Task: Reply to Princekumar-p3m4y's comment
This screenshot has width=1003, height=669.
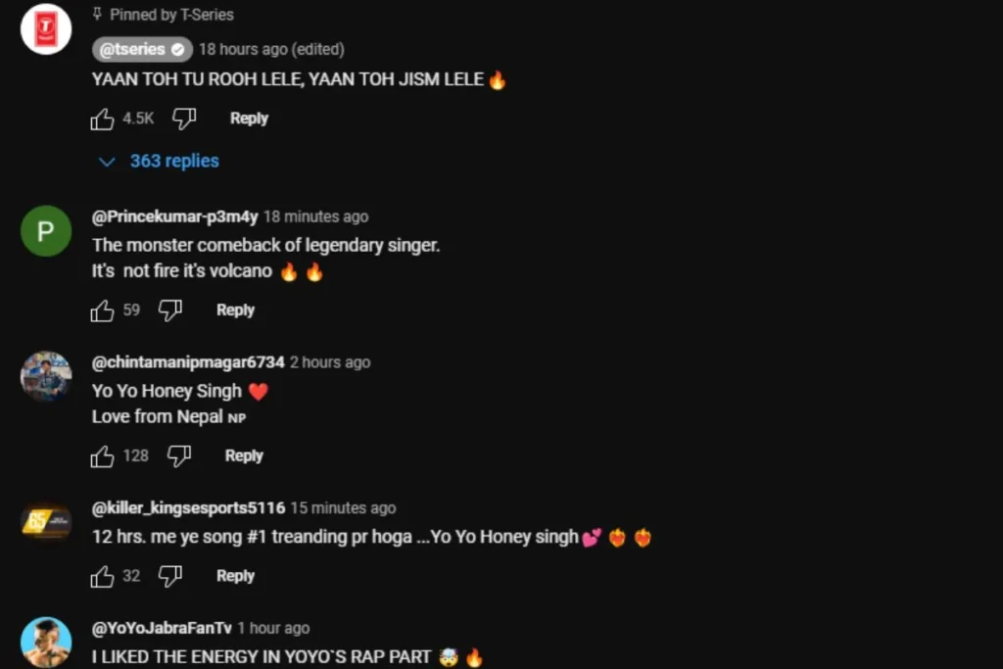Action: [235, 311]
